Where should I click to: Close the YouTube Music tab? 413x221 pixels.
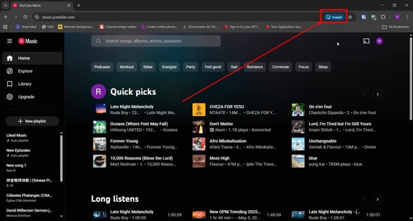click(69, 5)
